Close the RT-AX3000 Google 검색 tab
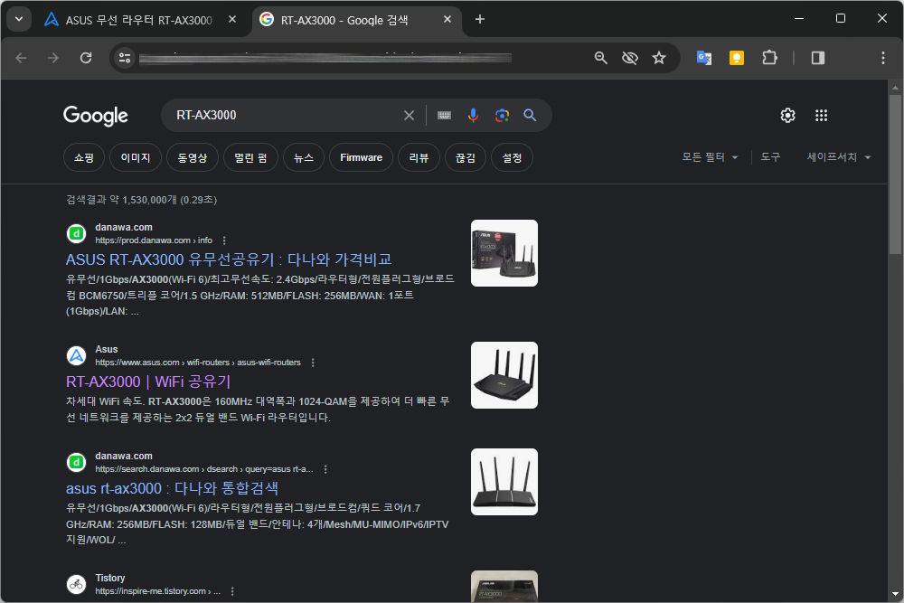This screenshot has width=904, height=603. pyautogui.click(x=447, y=19)
